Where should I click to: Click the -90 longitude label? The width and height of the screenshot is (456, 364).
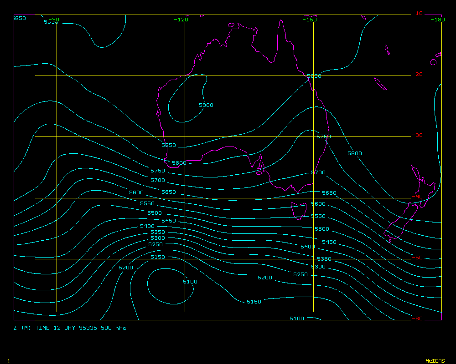pos(54,20)
